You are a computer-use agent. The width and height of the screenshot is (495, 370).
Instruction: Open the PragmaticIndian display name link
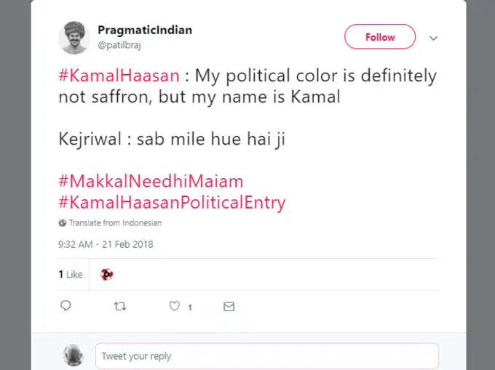tap(145, 31)
